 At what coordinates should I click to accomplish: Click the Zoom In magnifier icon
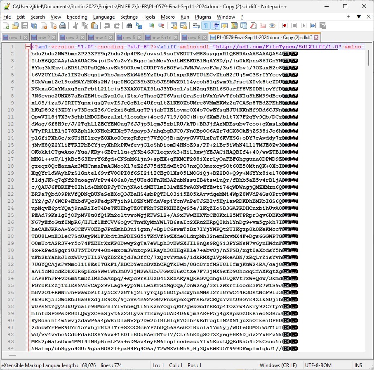[151, 26]
